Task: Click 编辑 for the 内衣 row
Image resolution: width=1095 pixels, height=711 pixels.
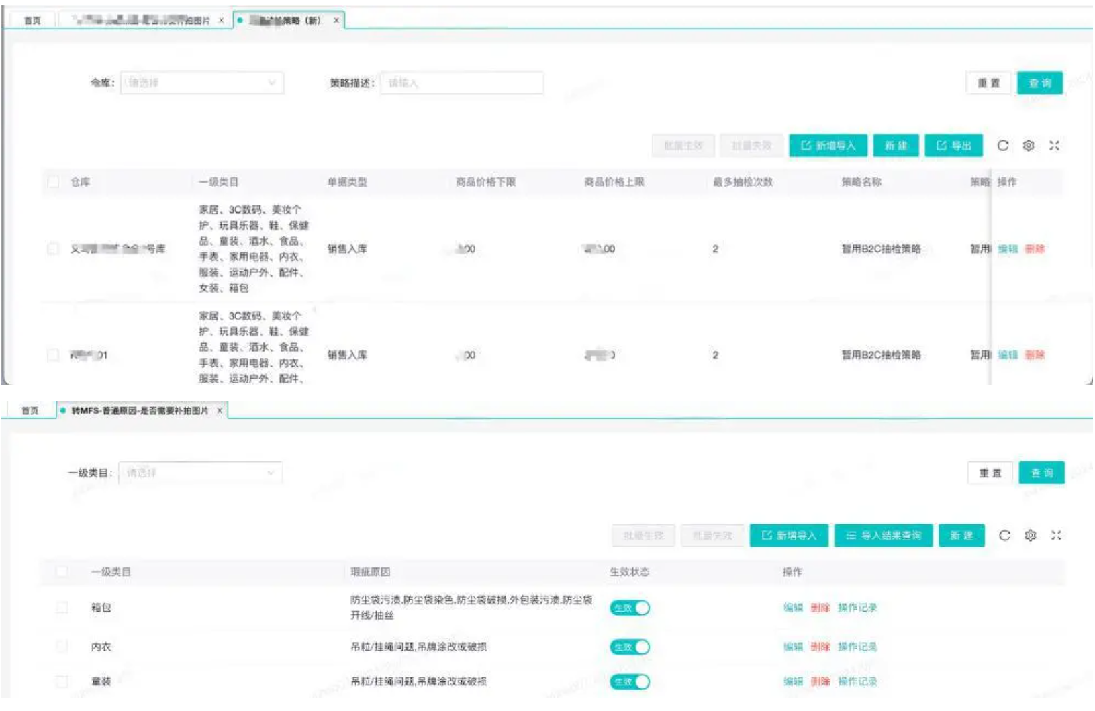Action: tap(793, 646)
